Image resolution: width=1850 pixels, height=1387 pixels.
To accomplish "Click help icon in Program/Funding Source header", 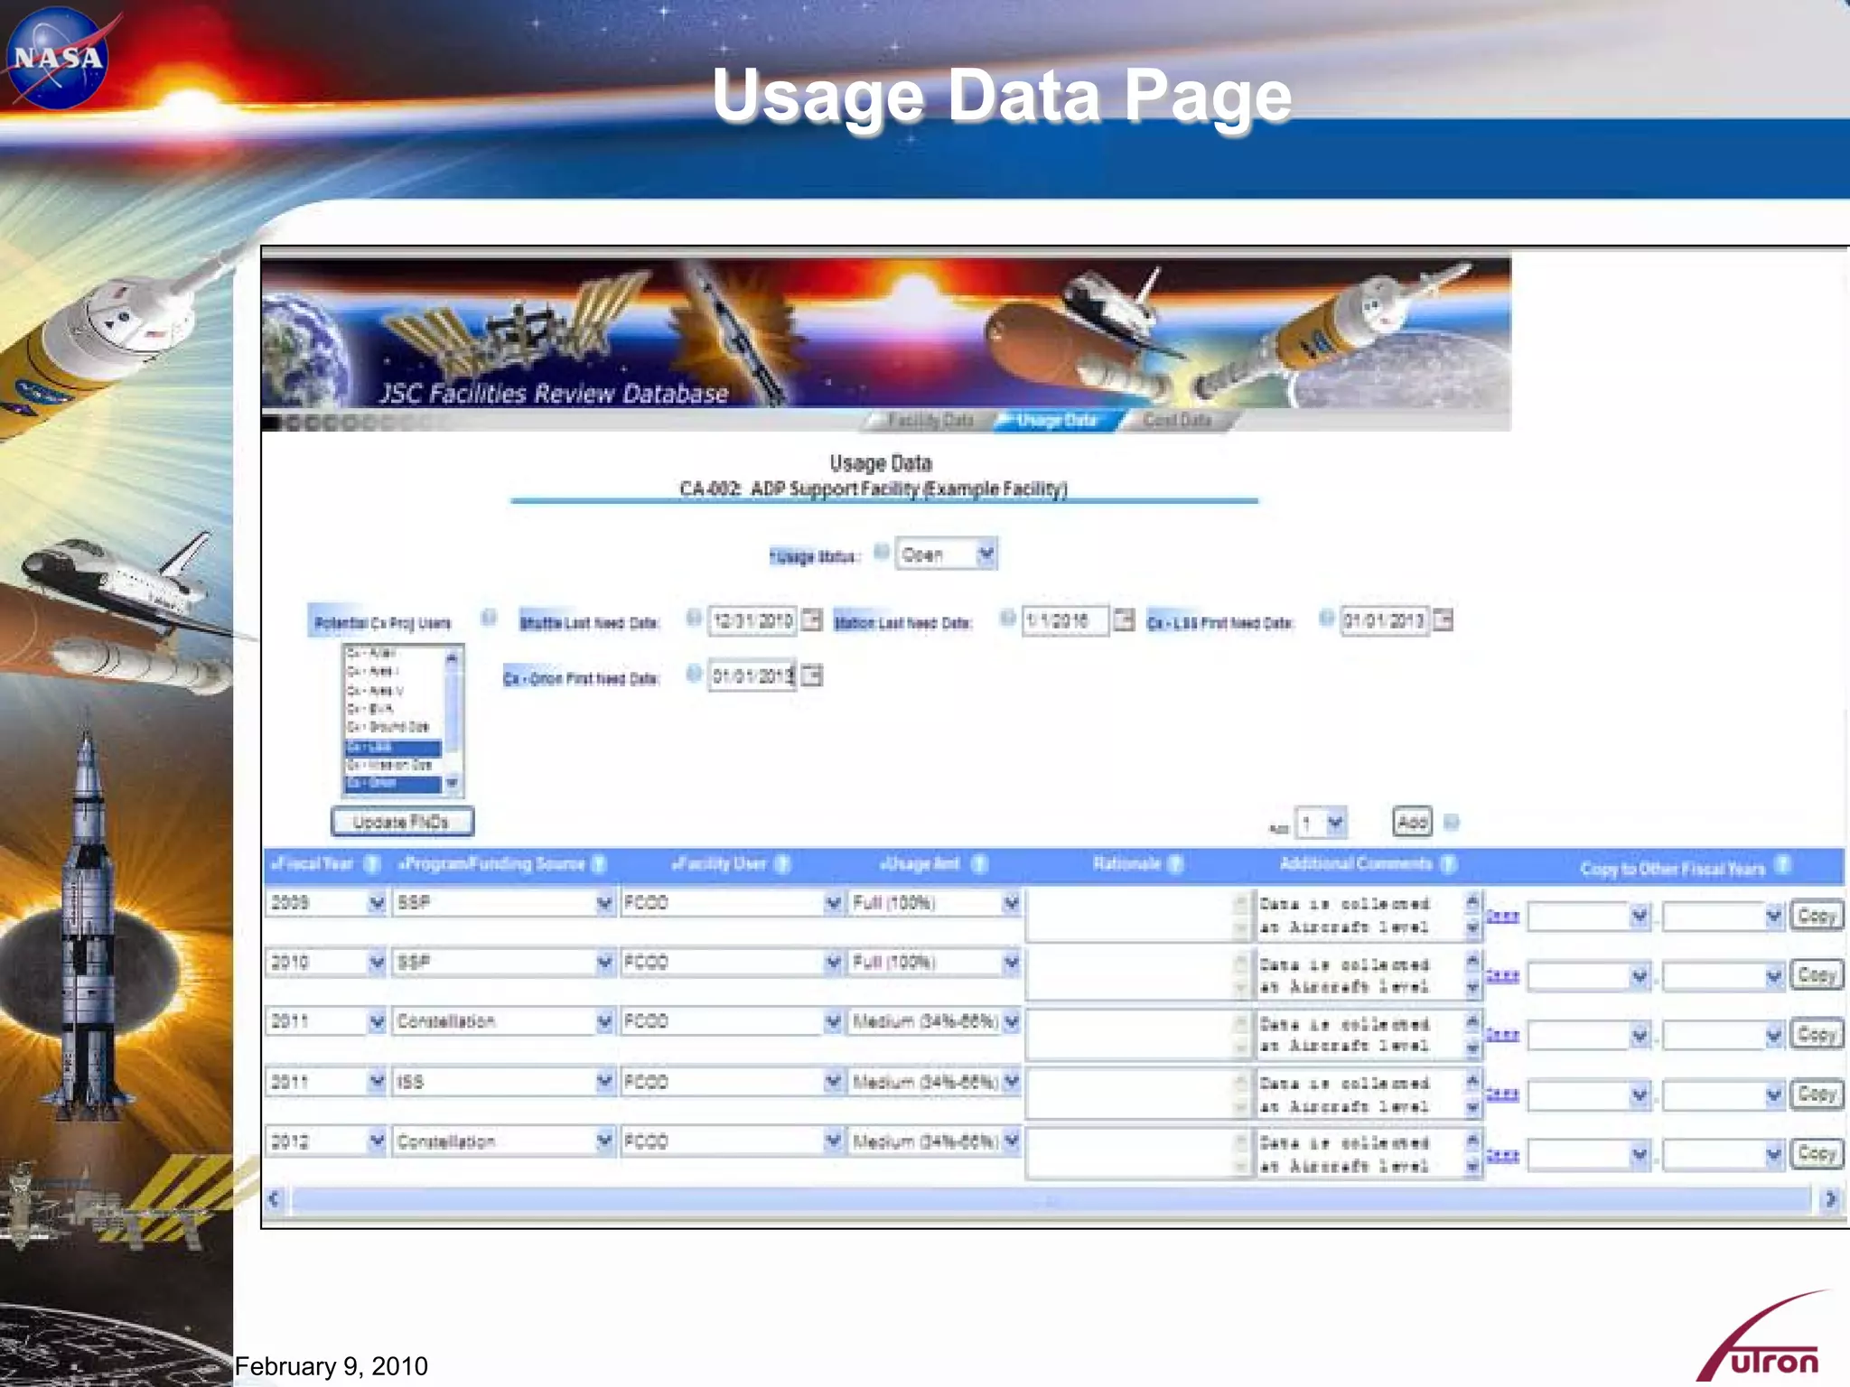I will coord(598,864).
